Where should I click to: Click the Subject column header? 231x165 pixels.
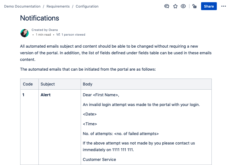[48, 84]
